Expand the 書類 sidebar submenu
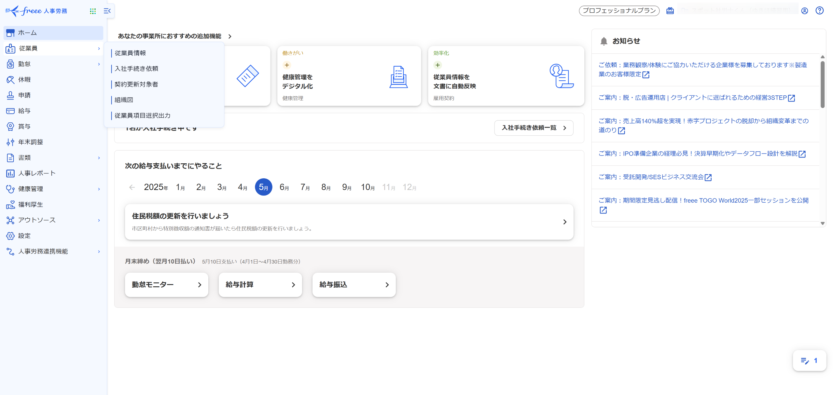 (x=99, y=158)
